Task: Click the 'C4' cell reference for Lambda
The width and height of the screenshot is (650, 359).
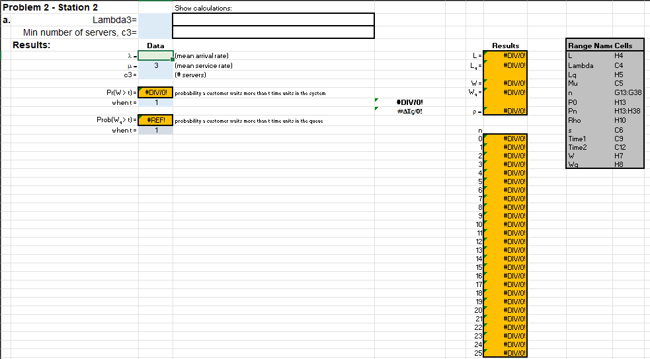Action: 618,65
